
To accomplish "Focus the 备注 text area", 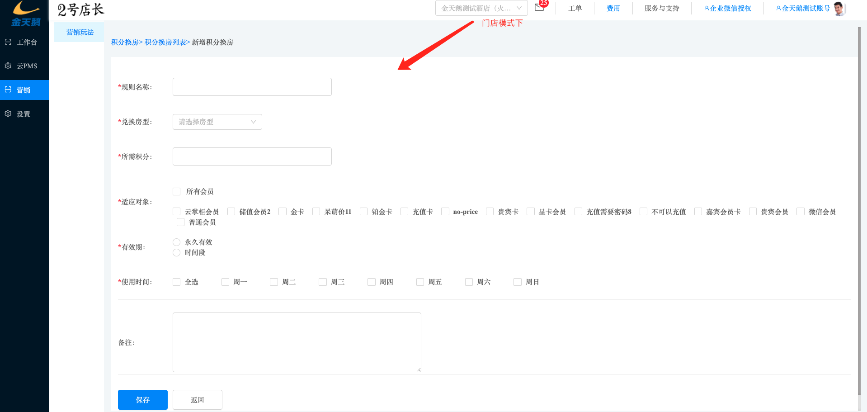I will (x=297, y=342).
